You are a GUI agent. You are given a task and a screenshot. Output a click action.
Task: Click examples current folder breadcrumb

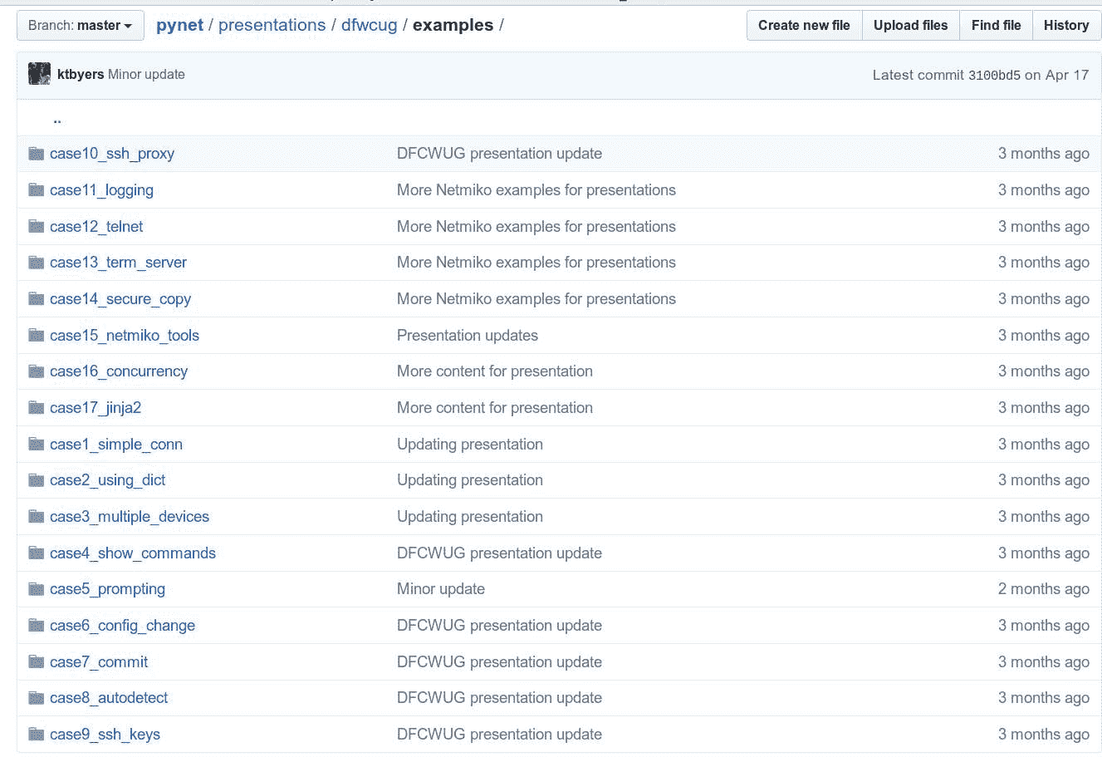(x=453, y=26)
